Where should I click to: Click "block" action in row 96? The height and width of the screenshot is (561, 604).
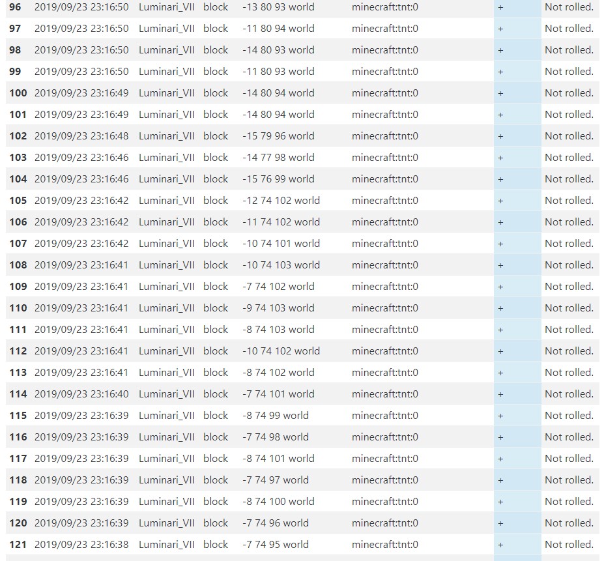(216, 7)
